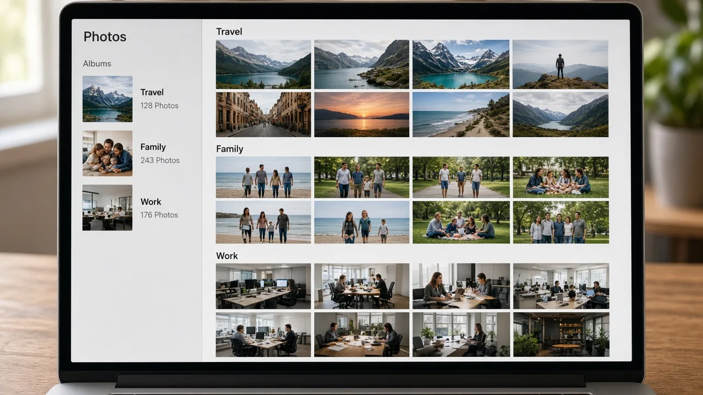
Task: Open the Family album thumbnail in sidebar
Action: pos(107,153)
